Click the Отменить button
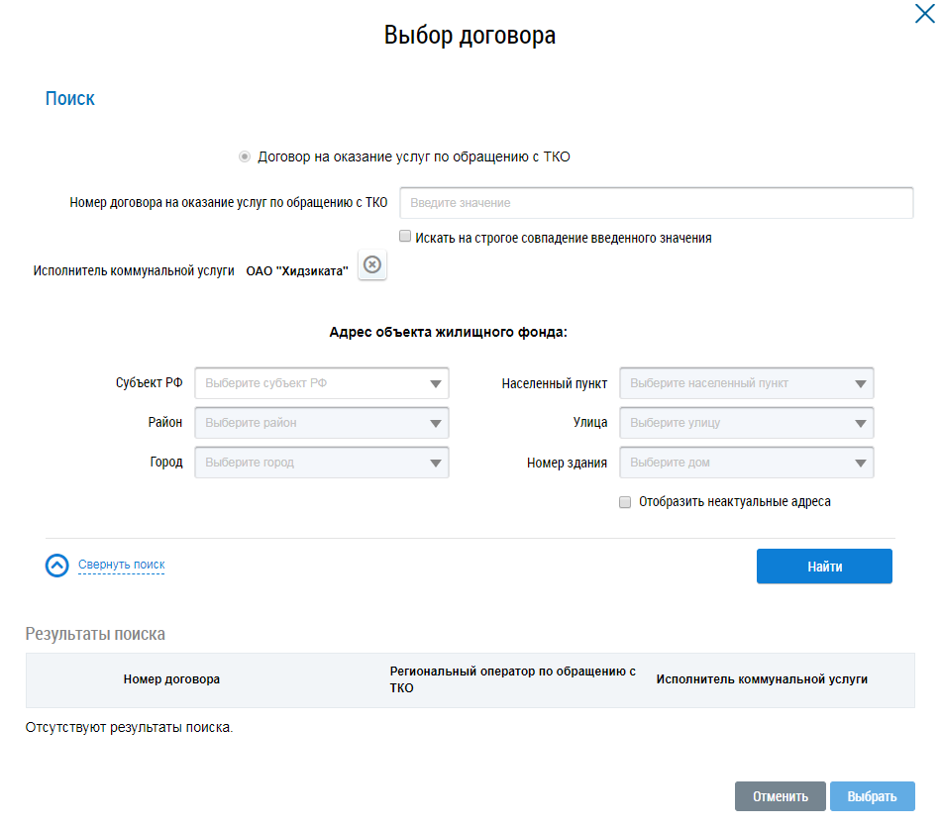The image size is (941, 828). 781,796
